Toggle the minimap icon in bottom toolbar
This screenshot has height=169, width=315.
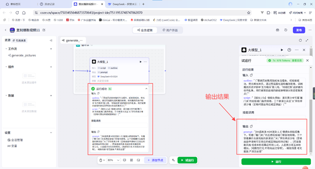click(x=138, y=160)
